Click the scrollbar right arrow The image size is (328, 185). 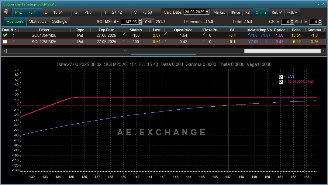[x=324, y=51]
